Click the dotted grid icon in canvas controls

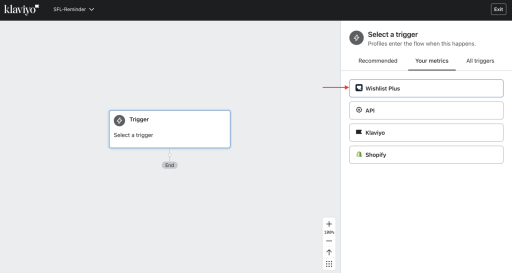[329, 264]
